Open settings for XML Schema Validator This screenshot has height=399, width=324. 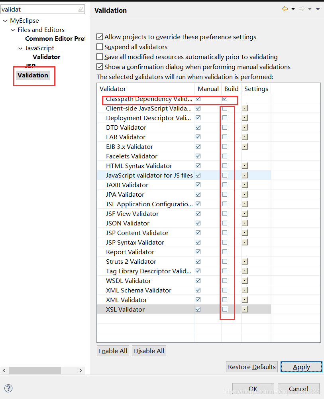245,290
